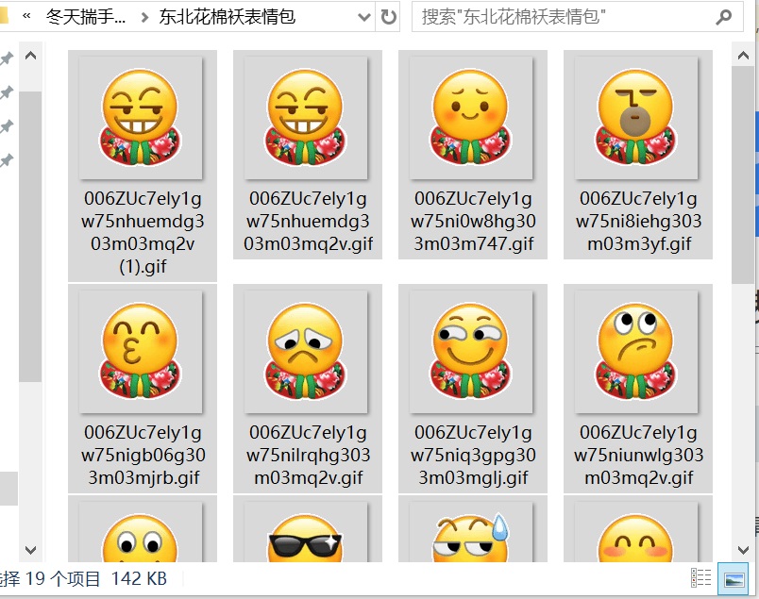Click the file list scroll-down arrow

(743, 550)
